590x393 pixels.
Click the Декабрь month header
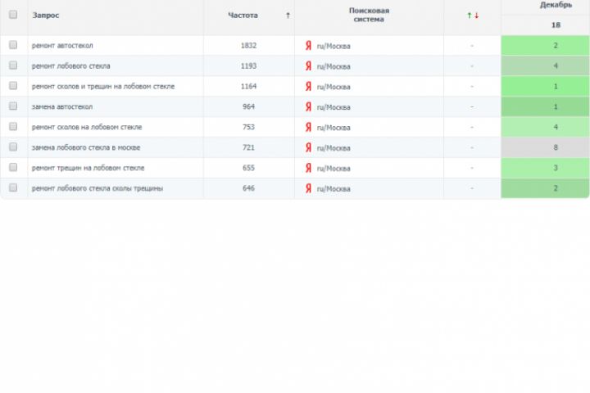click(x=556, y=5)
